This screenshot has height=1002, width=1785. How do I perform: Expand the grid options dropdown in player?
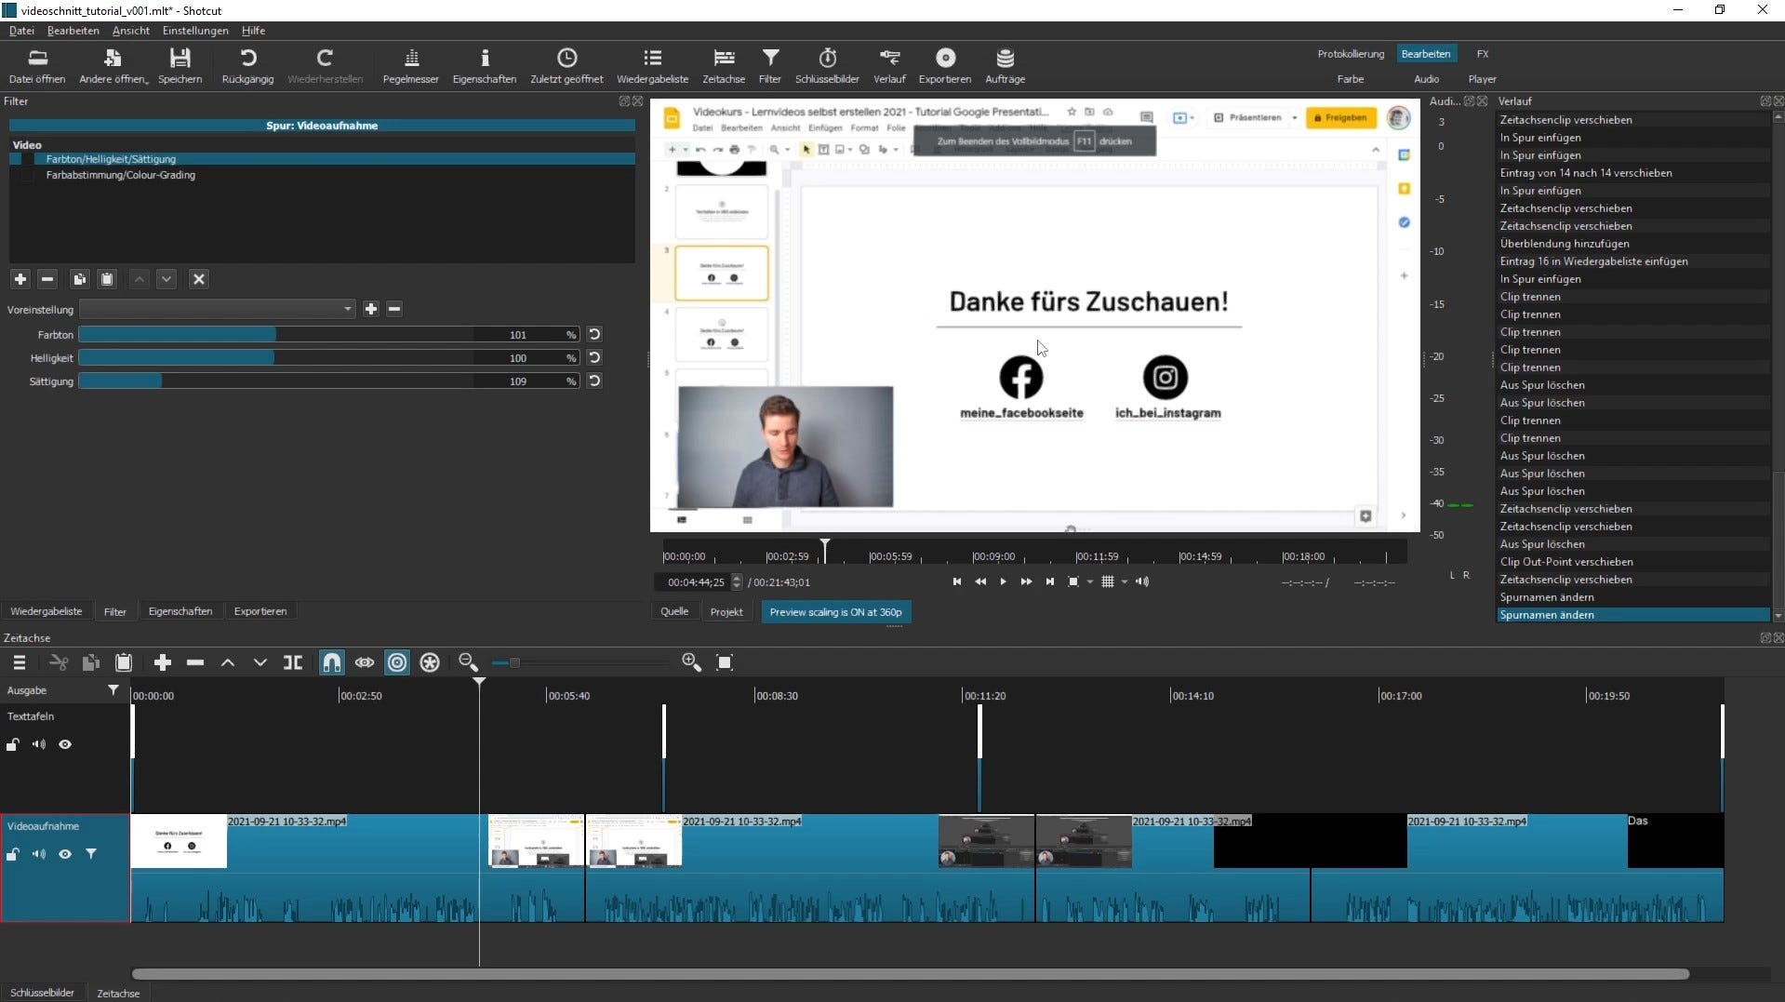click(x=1125, y=582)
